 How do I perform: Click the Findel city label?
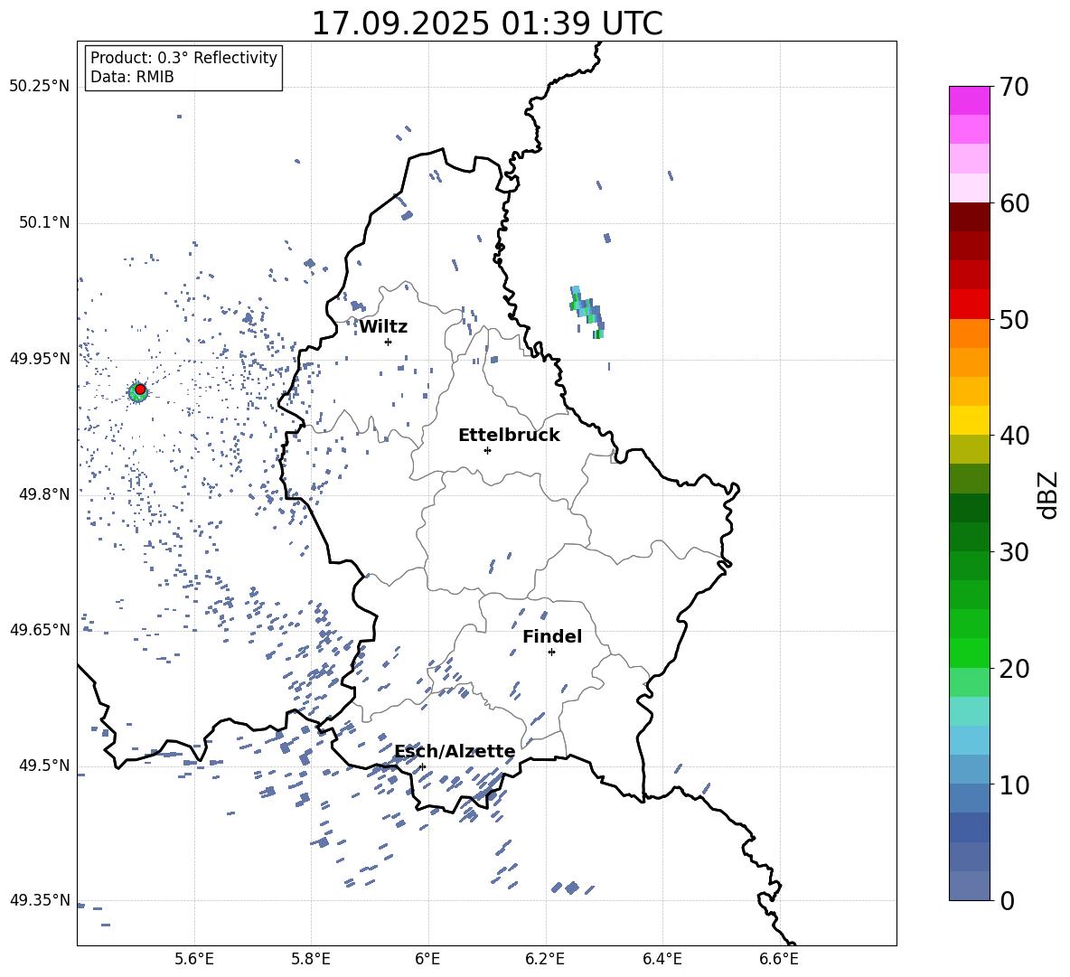point(552,636)
